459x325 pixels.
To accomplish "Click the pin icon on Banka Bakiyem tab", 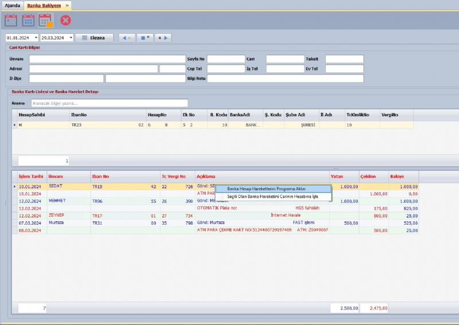I will click(67, 6).
